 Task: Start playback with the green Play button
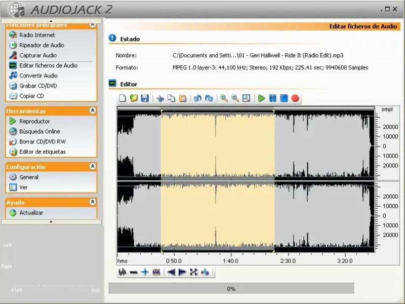[261, 98]
